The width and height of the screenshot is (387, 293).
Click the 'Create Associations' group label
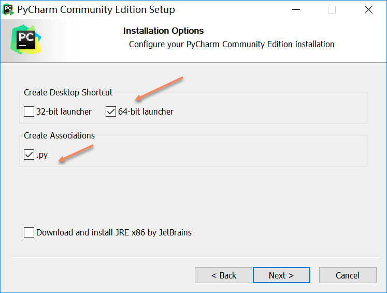tap(59, 135)
